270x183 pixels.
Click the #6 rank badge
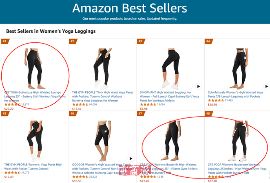coord(73,113)
